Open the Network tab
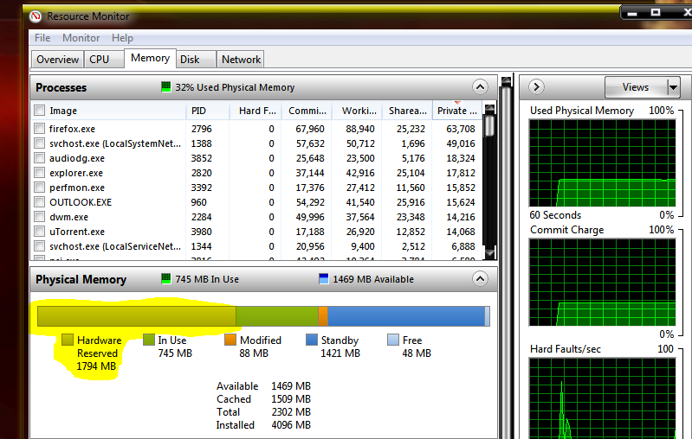The height and width of the screenshot is (439, 692). (241, 60)
